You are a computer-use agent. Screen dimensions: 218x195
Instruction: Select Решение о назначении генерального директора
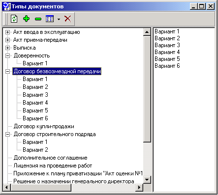(x=74, y=181)
